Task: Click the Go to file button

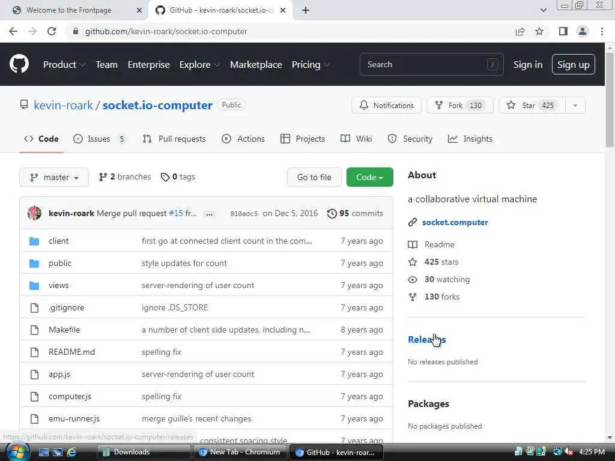Action: [314, 177]
